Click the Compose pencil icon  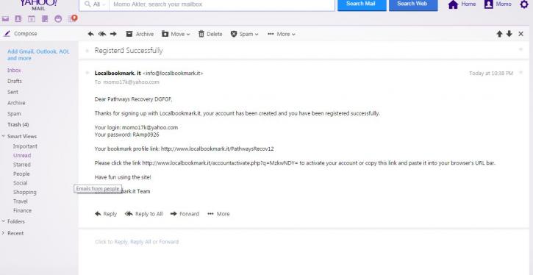[x=7, y=34]
